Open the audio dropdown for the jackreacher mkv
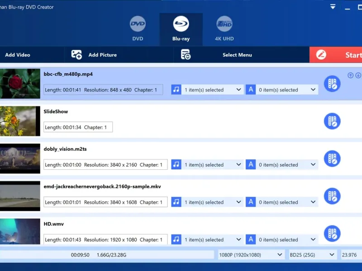The image size is (362, 271). [x=213, y=202]
